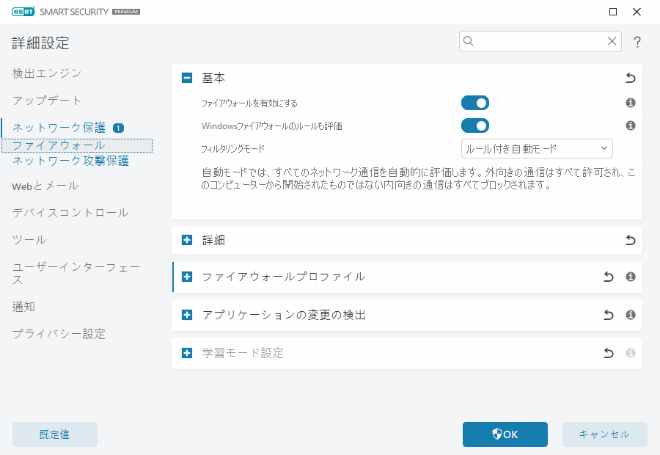Click the info icon next to ファイアウォールを有効にする
The width and height of the screenshot is (660, 455).
coord(630,103)
